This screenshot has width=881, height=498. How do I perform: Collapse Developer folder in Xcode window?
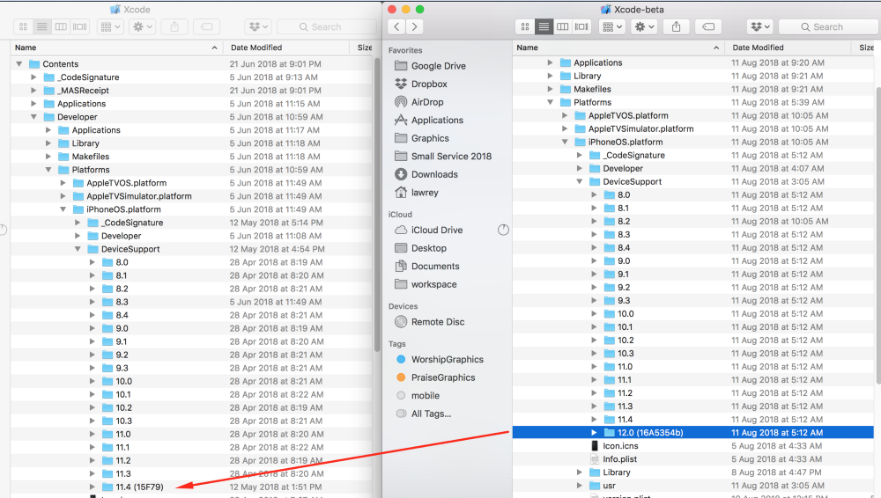[x=33, y=117]
